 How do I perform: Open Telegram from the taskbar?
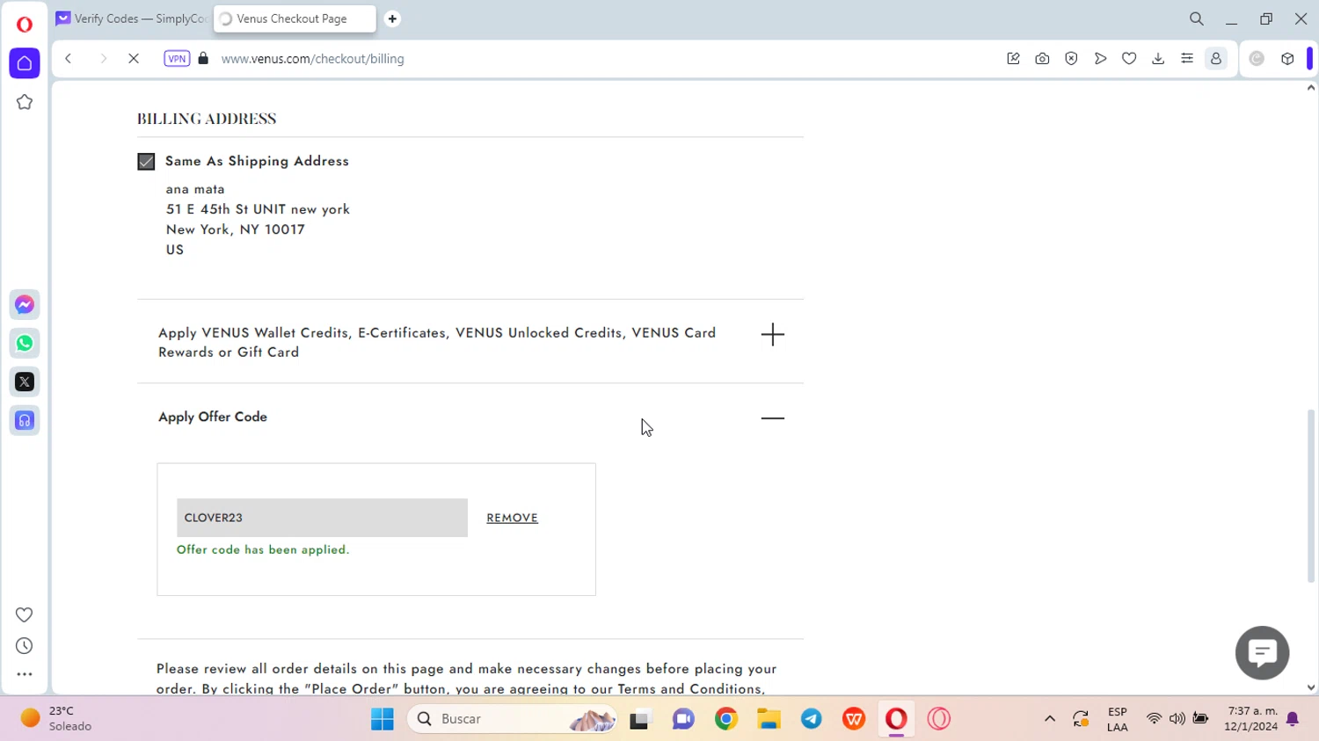tap(812, 719)
